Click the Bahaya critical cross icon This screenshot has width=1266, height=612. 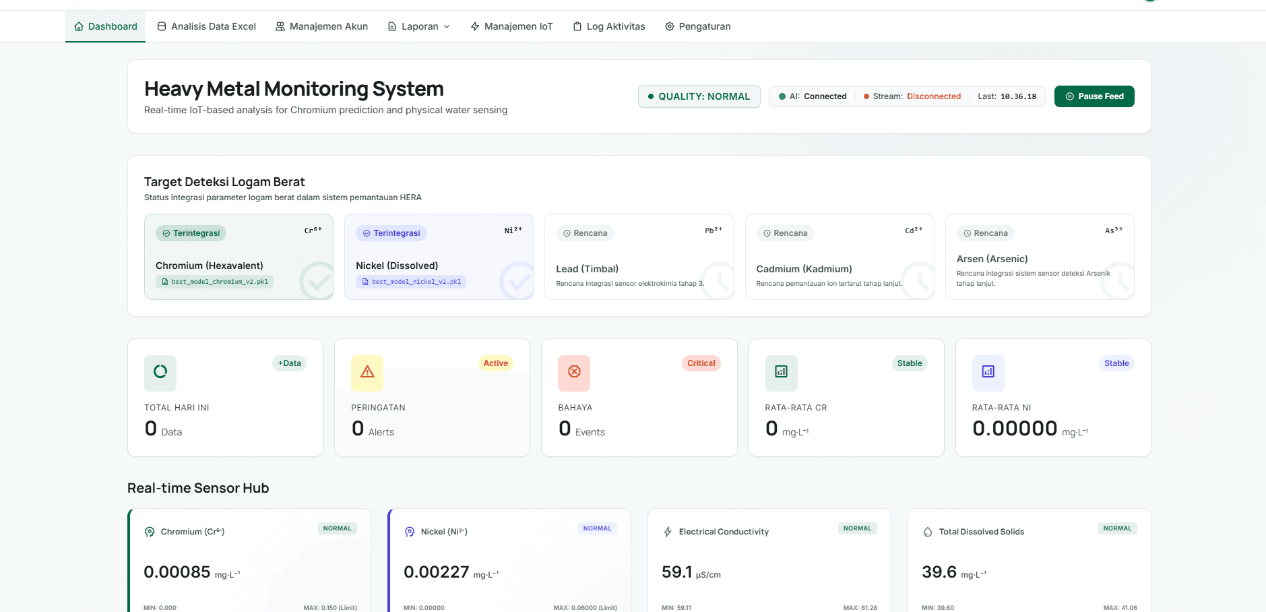[x=574, y=372]
